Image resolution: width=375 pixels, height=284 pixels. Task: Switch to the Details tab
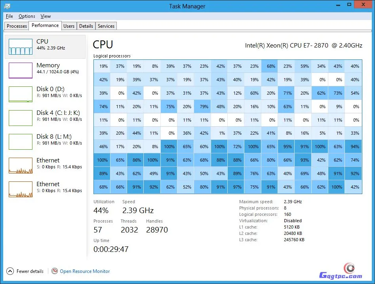[86, 26]
